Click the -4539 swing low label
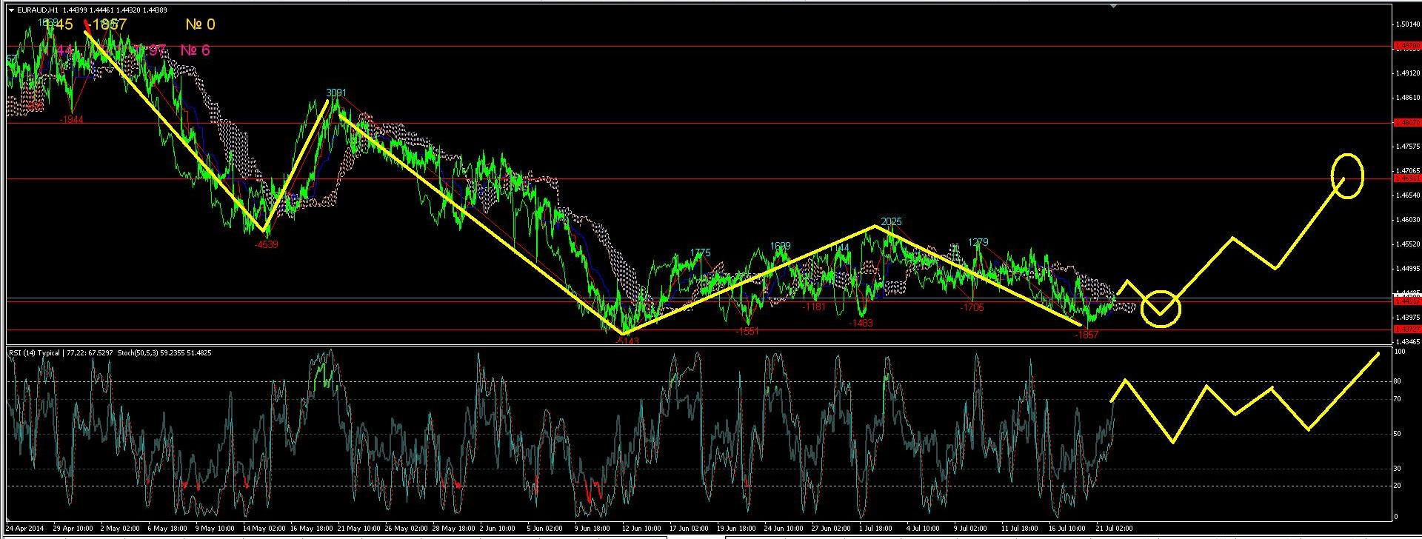 coord(266,244)
